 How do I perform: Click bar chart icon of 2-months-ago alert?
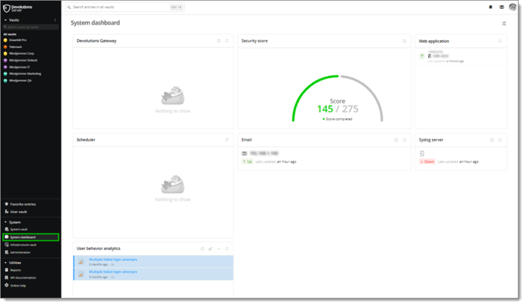[81, 262]
